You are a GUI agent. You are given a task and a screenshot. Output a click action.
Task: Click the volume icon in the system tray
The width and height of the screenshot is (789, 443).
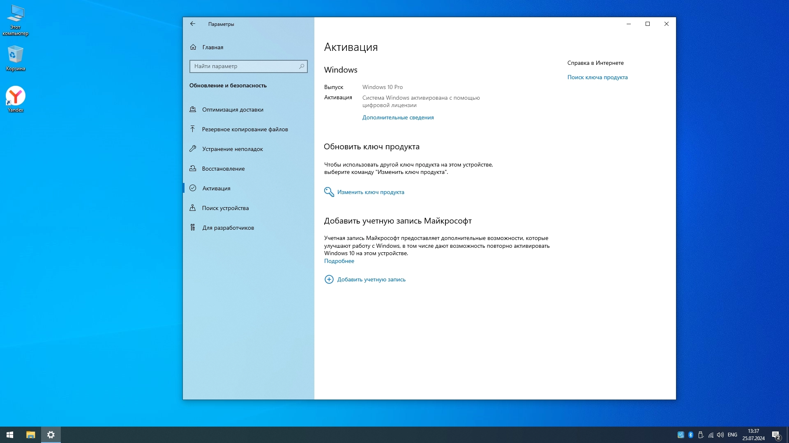[720, 435]
